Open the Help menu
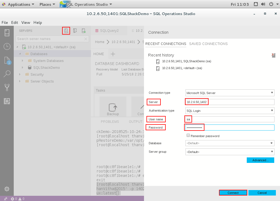Screen dimensions: 280x201 coord(38,23)
